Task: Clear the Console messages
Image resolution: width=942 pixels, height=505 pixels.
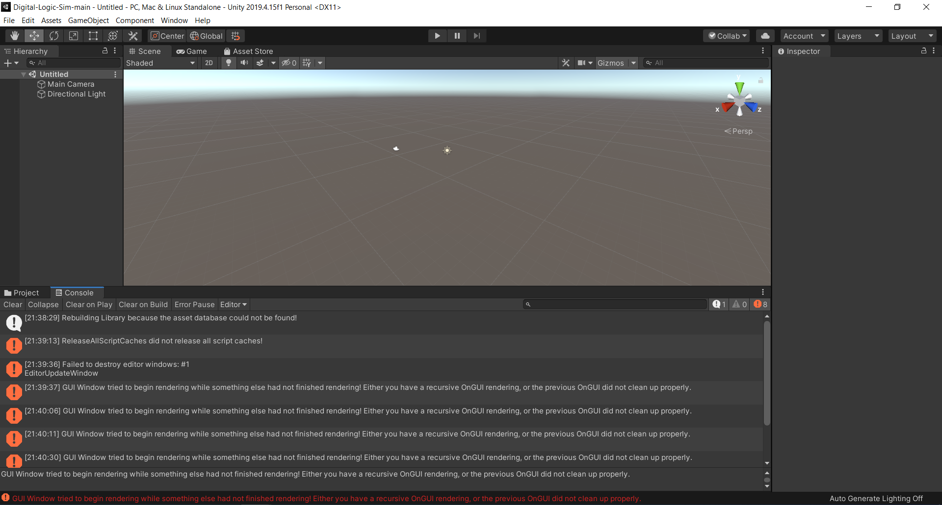Action: point(12,304)
